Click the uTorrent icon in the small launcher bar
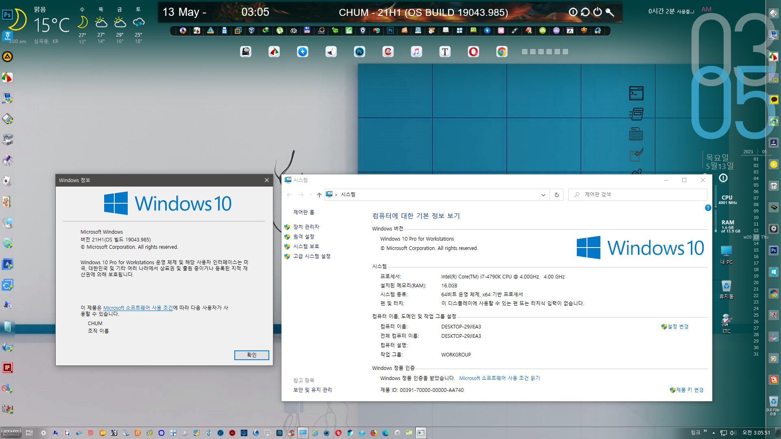This screenshot has width=781, height=439. click(280, 30)
